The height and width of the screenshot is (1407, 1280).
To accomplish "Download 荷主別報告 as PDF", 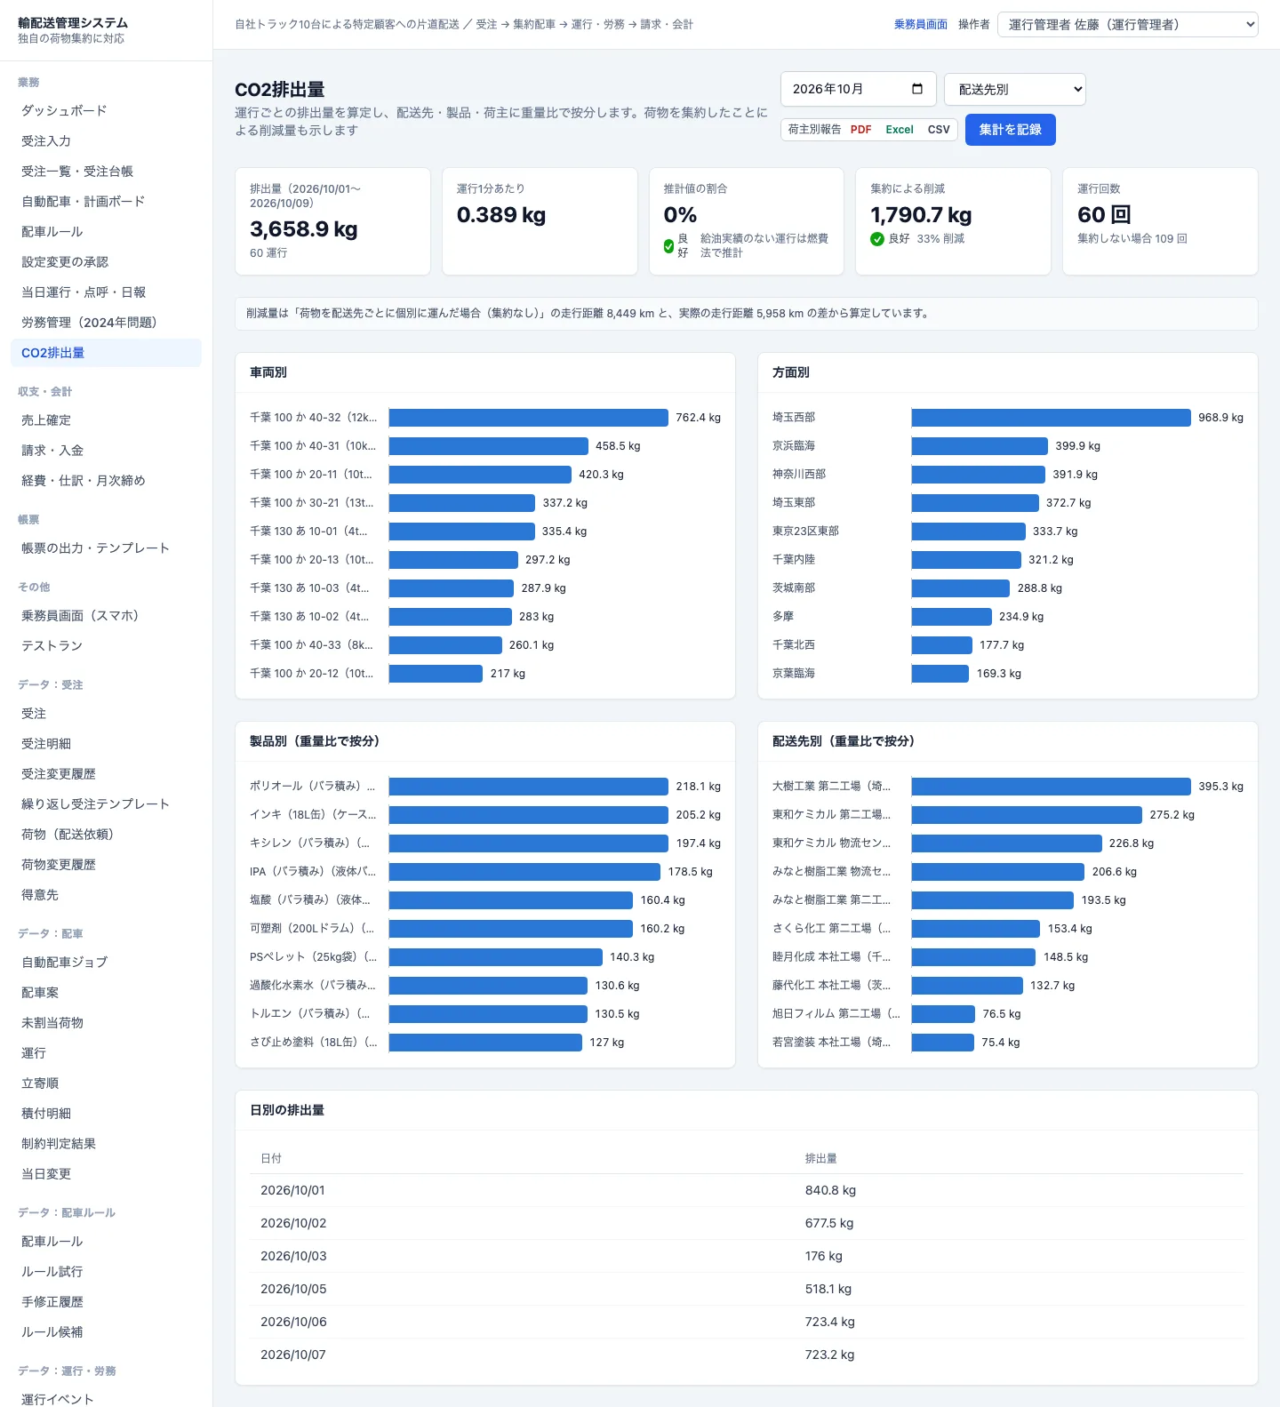I will pos(860,130).
